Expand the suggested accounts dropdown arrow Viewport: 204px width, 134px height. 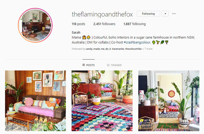[165, 14]
